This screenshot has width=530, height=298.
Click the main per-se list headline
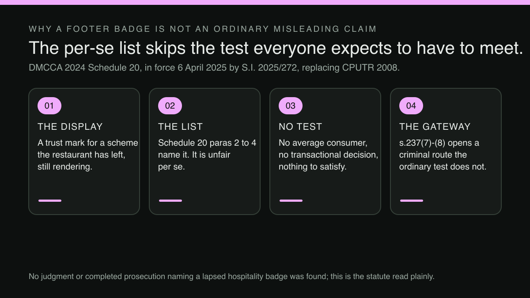click(276, 48)
